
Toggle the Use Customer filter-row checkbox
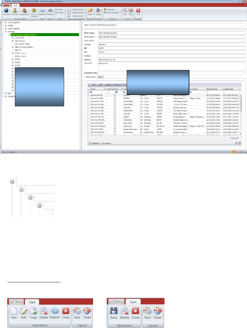pos(116,92)
